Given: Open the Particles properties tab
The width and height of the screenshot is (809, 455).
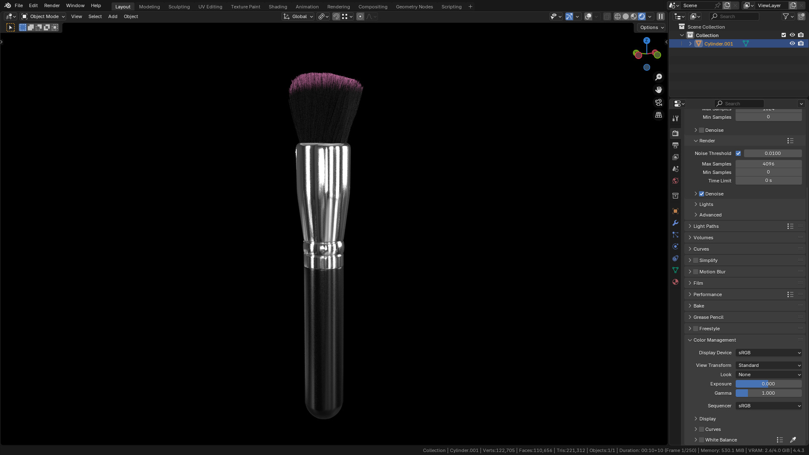Looking at the screenshot, I should (675, 235).
